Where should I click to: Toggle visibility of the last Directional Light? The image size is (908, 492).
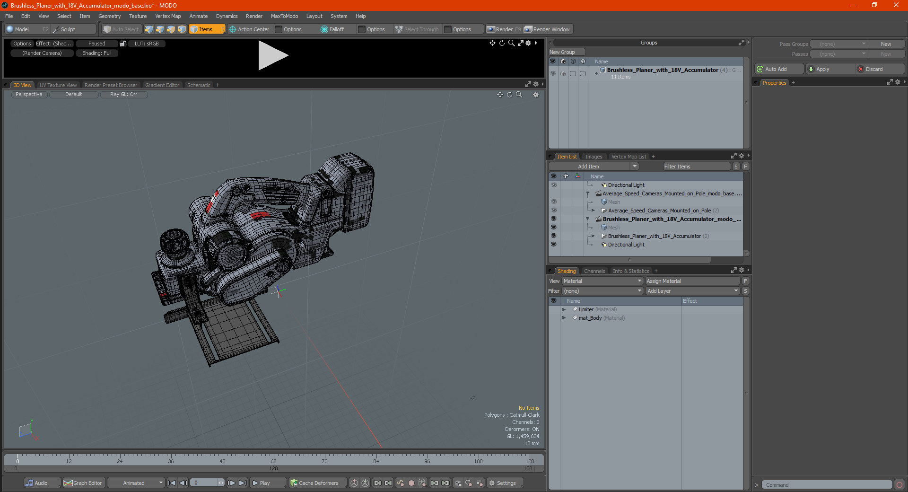pyautogui.click(x=553, y=245)
